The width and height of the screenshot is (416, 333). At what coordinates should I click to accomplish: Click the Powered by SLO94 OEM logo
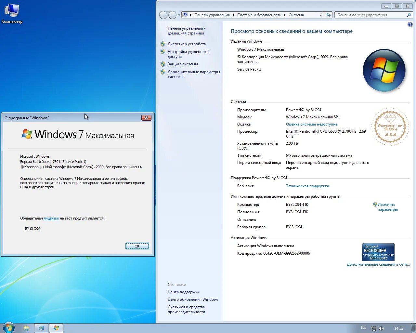coord(390,127)
